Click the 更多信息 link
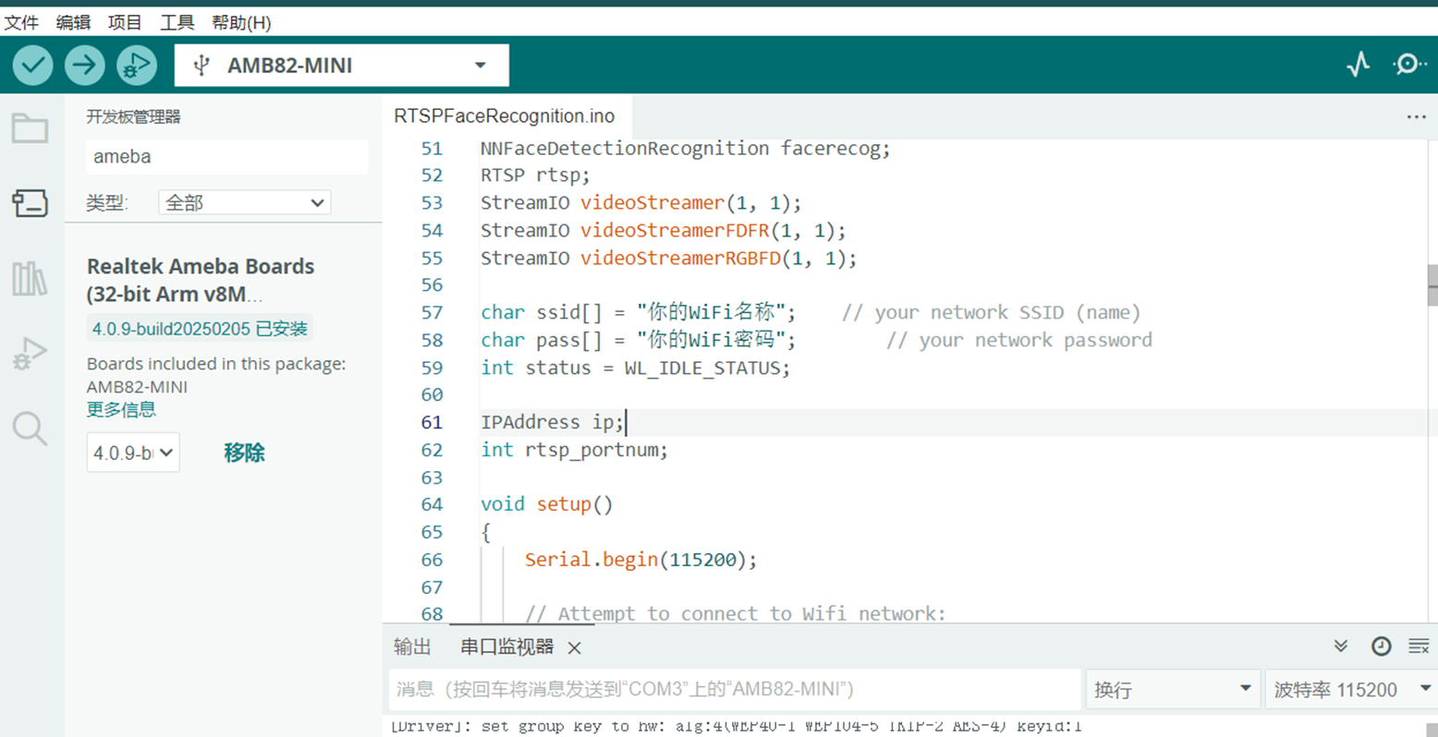 121,409
